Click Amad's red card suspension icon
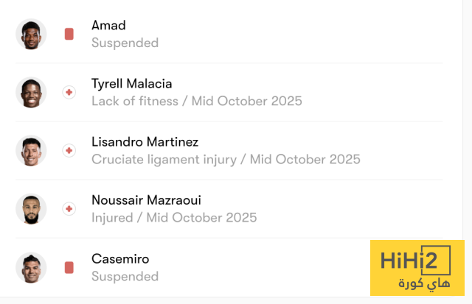The height and width of the screenshot is (304, 472). click(69, 34)
